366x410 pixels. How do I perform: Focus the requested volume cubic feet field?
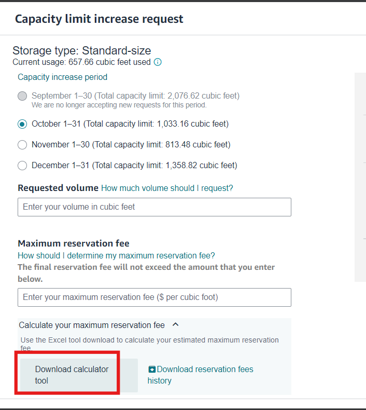pos(154,207)
